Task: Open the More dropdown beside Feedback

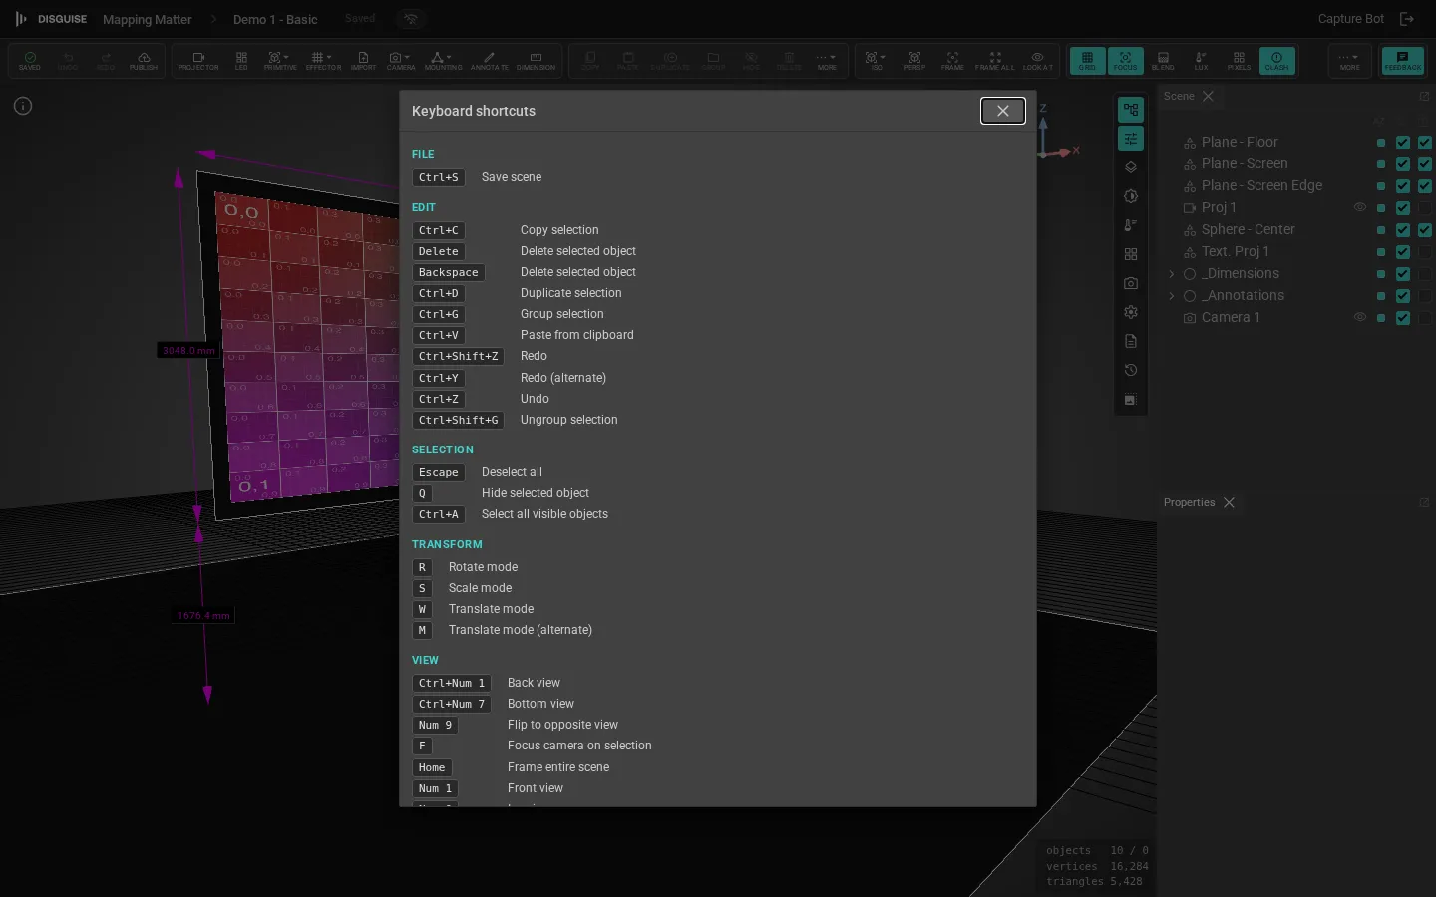Action: point(1350,61)
